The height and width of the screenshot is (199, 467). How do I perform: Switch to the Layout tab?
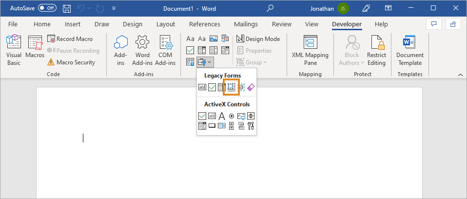point(166,24)
